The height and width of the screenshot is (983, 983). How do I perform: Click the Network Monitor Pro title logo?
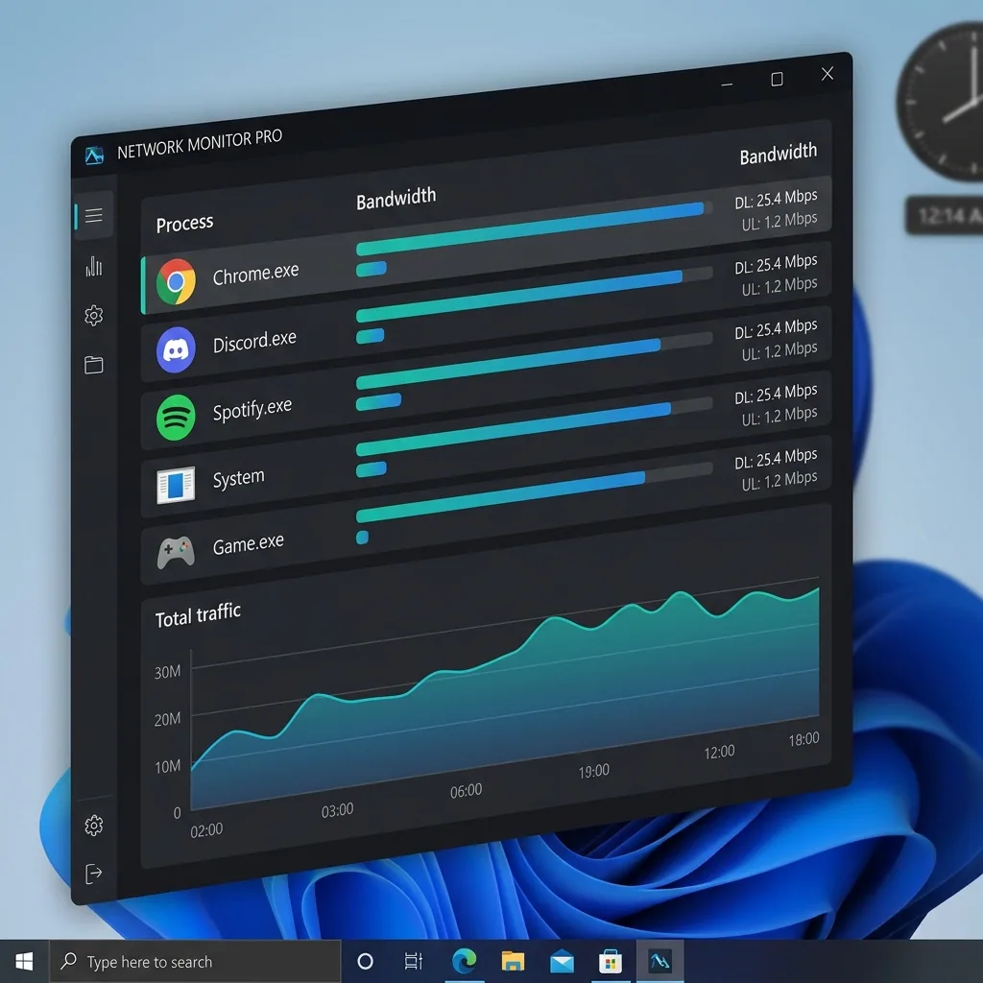click(x=94, y=155)
